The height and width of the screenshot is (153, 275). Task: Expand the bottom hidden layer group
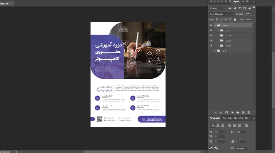(215, 50)
